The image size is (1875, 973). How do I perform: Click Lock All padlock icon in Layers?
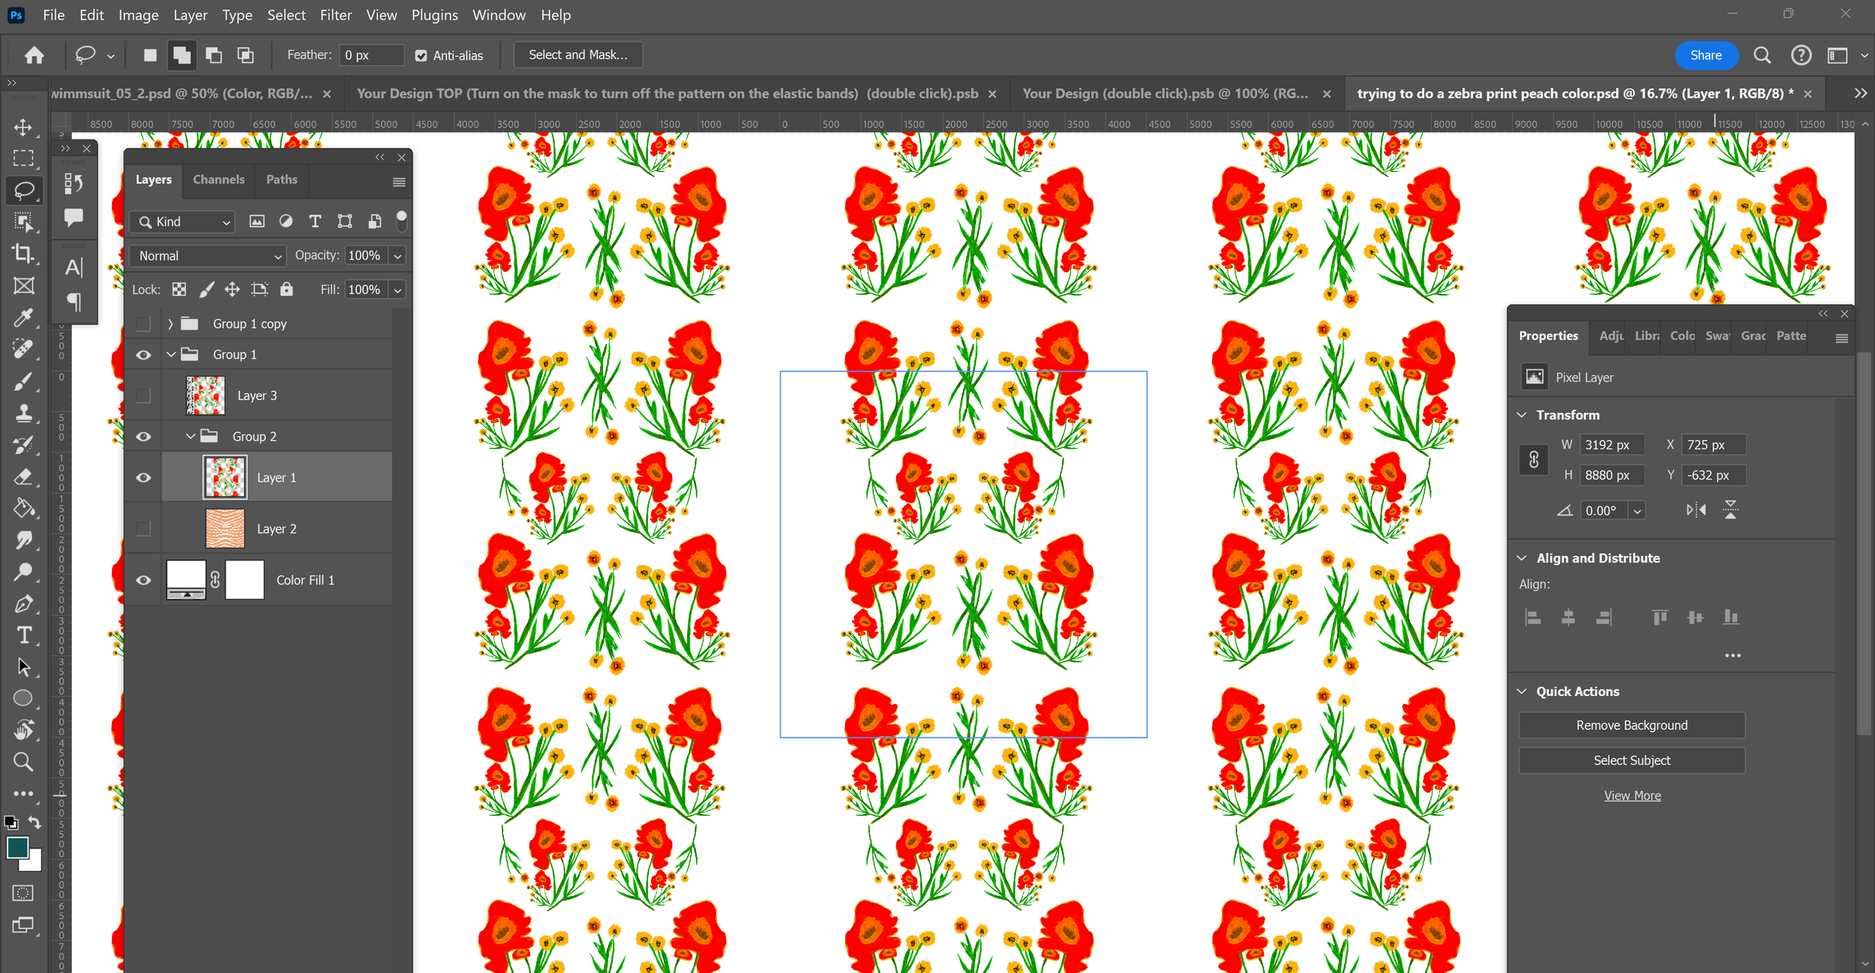pos(286,290)
